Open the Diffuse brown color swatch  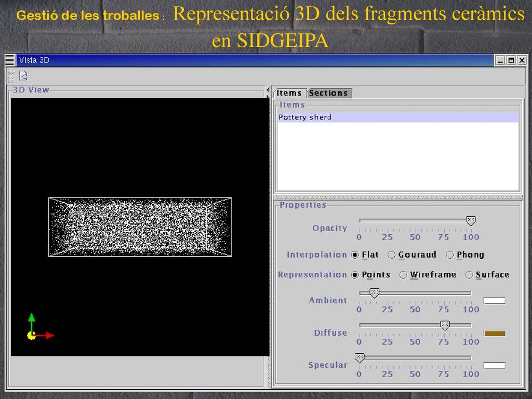495,334
